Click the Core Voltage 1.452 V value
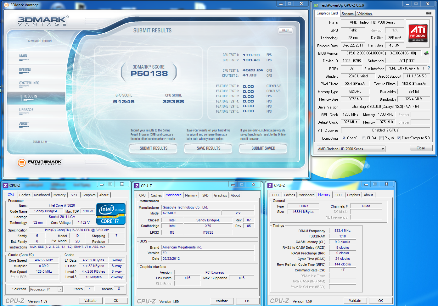The image size is (438, 306). [x=84, y=222]
